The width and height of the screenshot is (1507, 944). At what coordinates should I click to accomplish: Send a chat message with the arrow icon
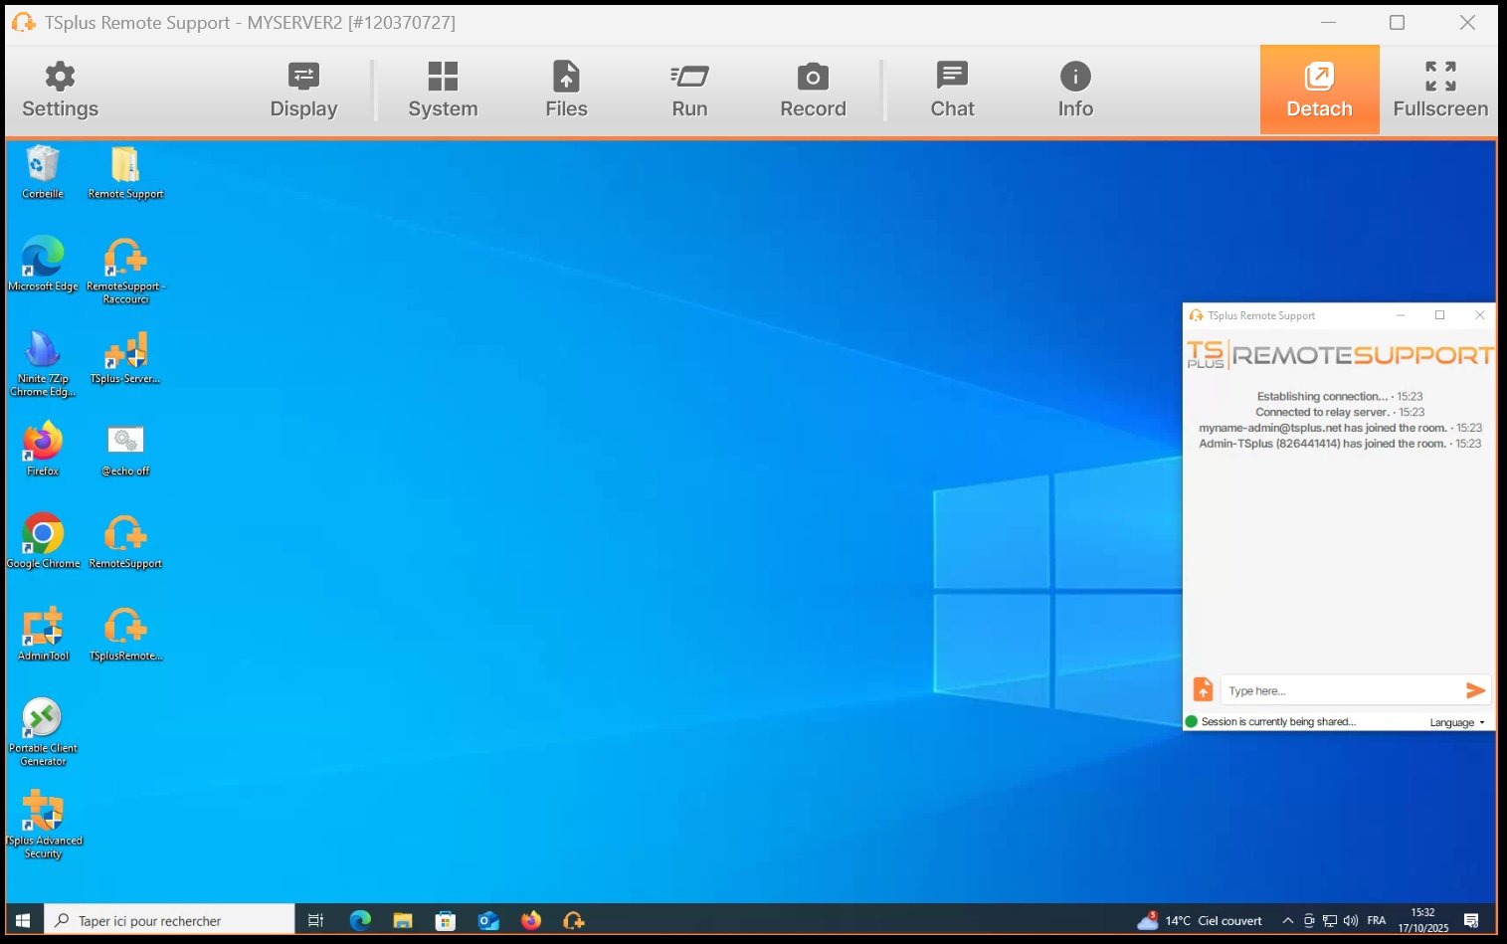point(1476,689)
